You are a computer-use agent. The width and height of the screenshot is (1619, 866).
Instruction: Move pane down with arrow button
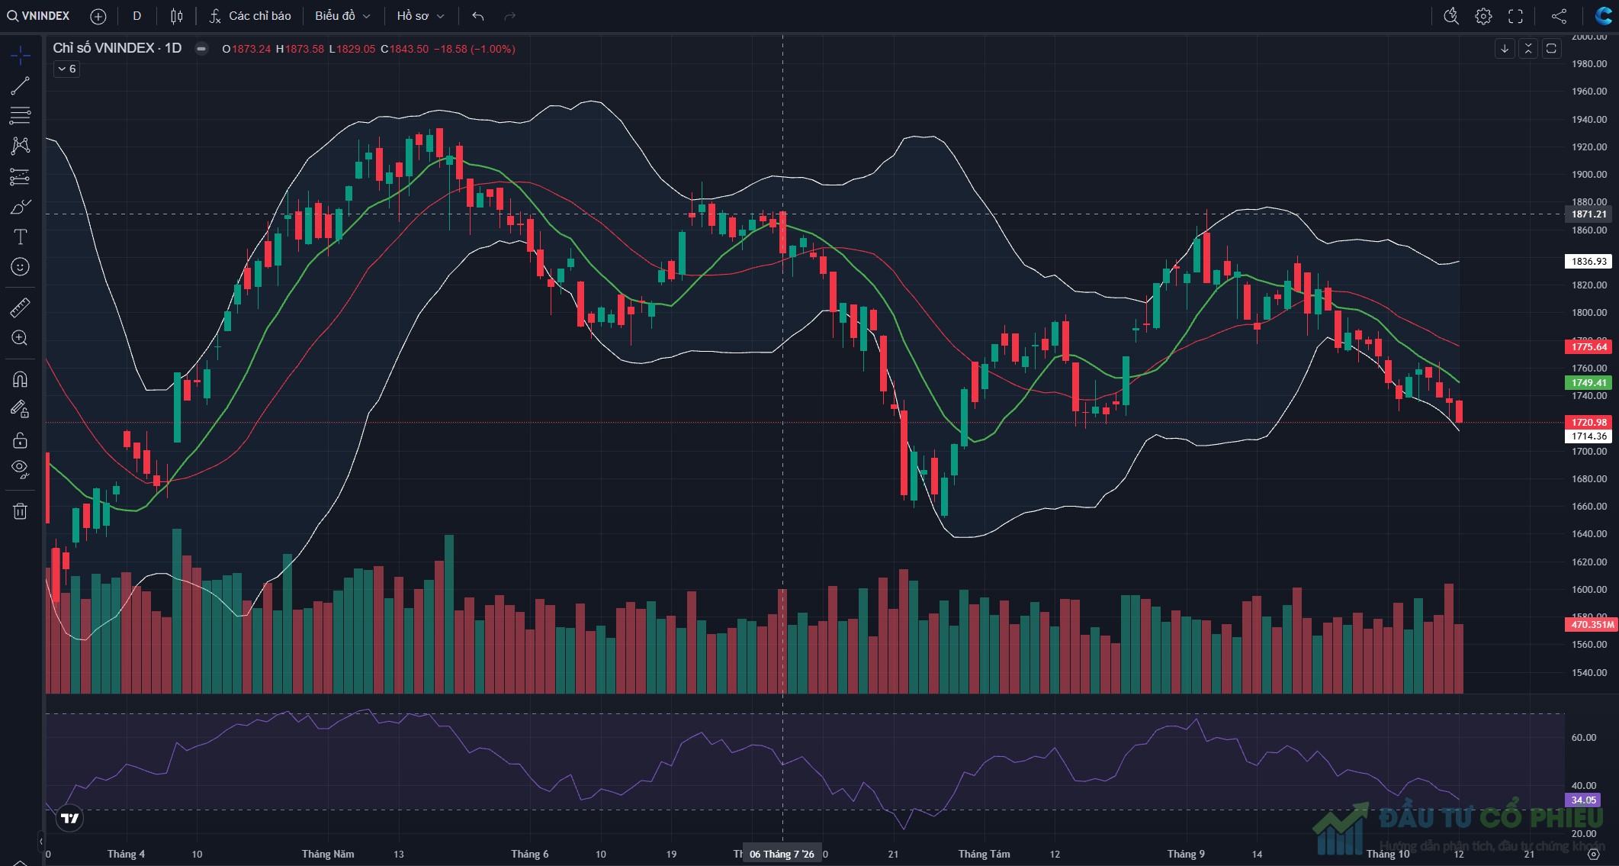[1505, 49]
